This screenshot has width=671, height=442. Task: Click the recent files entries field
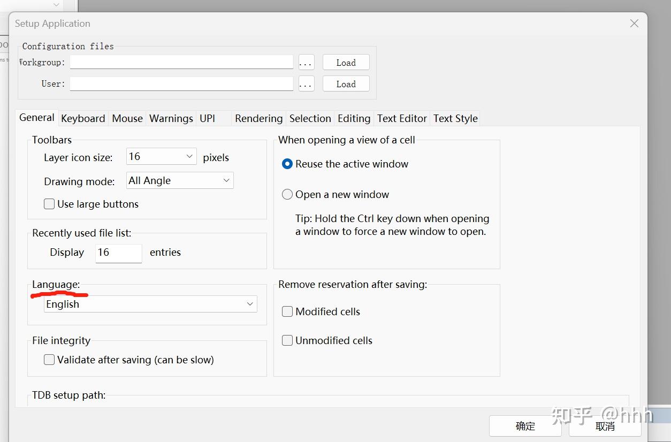pos(118,253)
